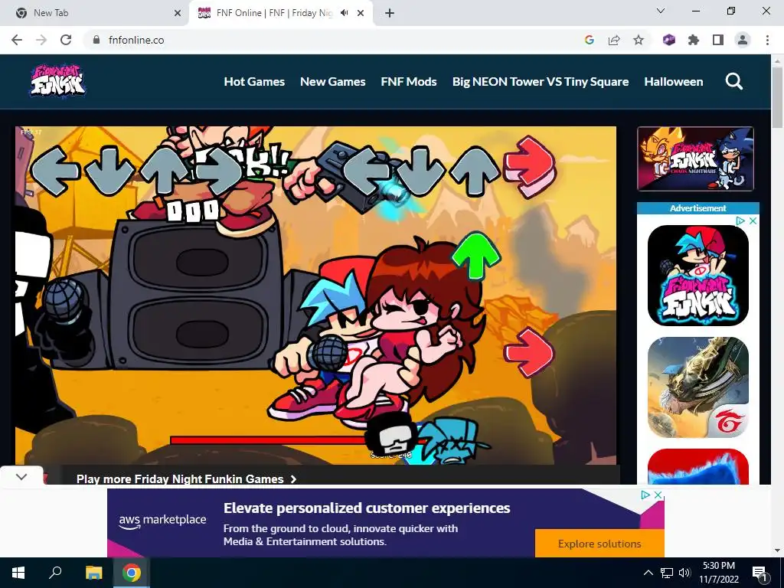The image size is (784, 588).
Task: Click the Explore solutions button
Action: click(599, 544)
